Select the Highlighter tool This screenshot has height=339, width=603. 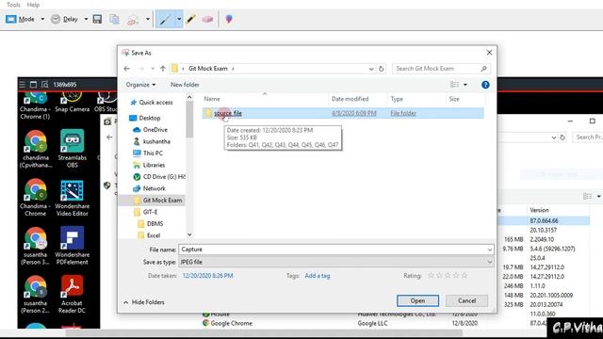[190, 19]
